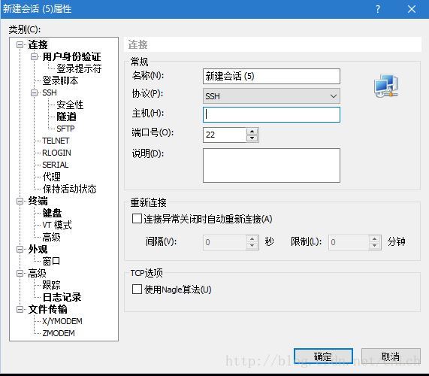Screen dimensions: 429x376
Task: Select 连接 in the category tree
Action: (38, 44)
